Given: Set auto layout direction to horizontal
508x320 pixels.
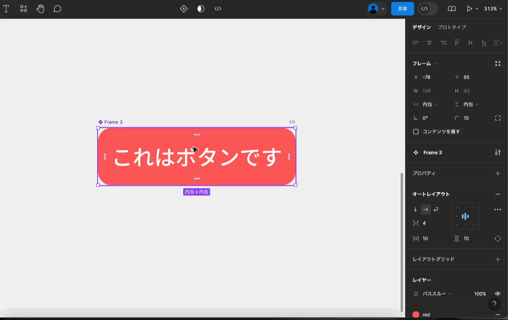Looking at the screenshot, I should [x=426, y=209].
